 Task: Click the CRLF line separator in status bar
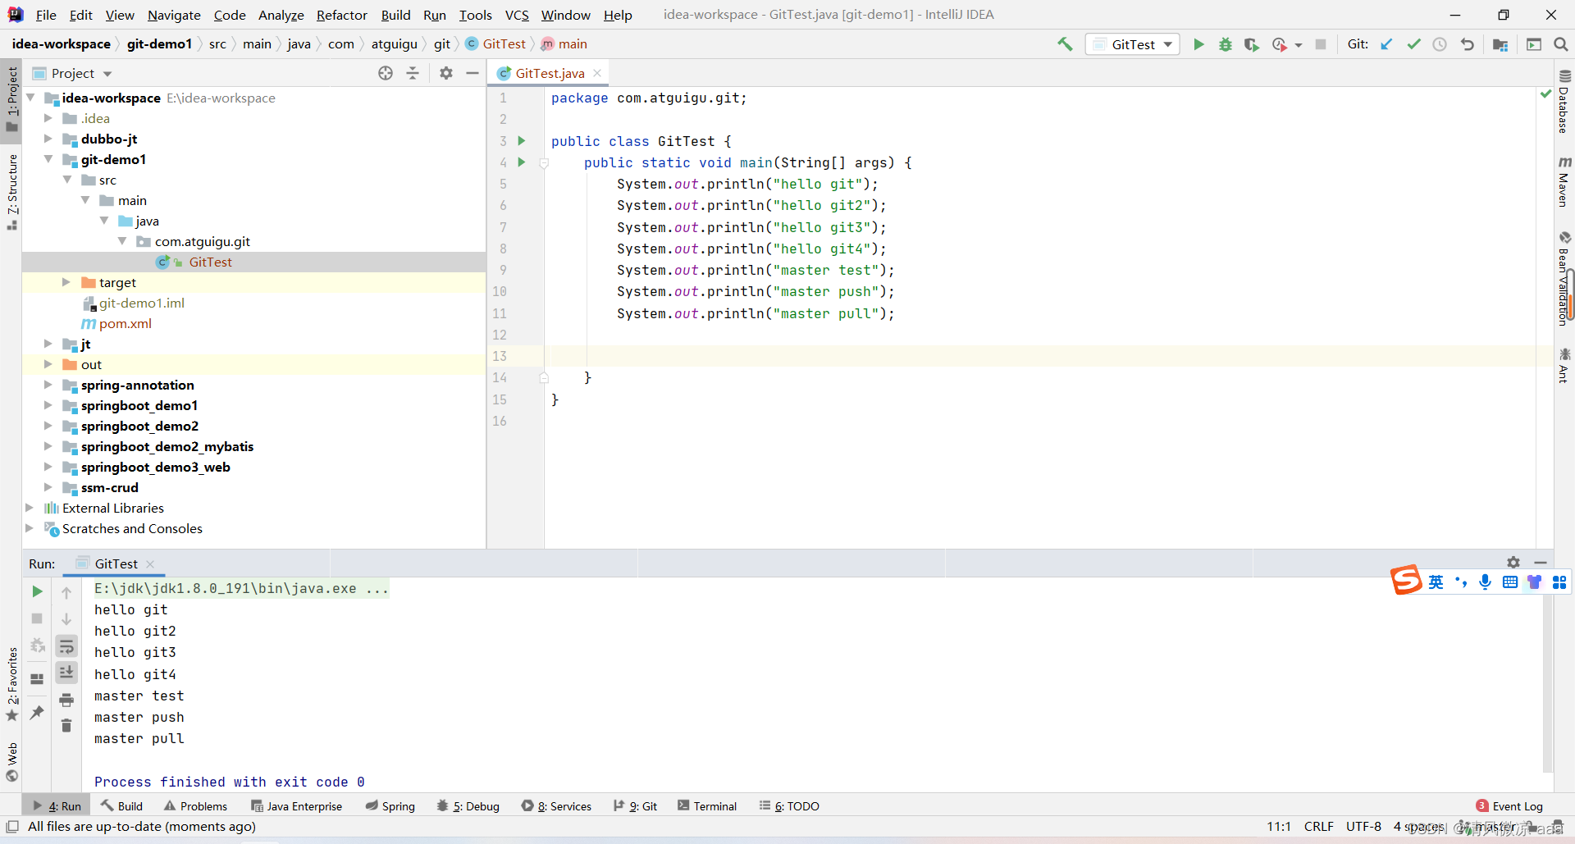[x=1319, y=827]
